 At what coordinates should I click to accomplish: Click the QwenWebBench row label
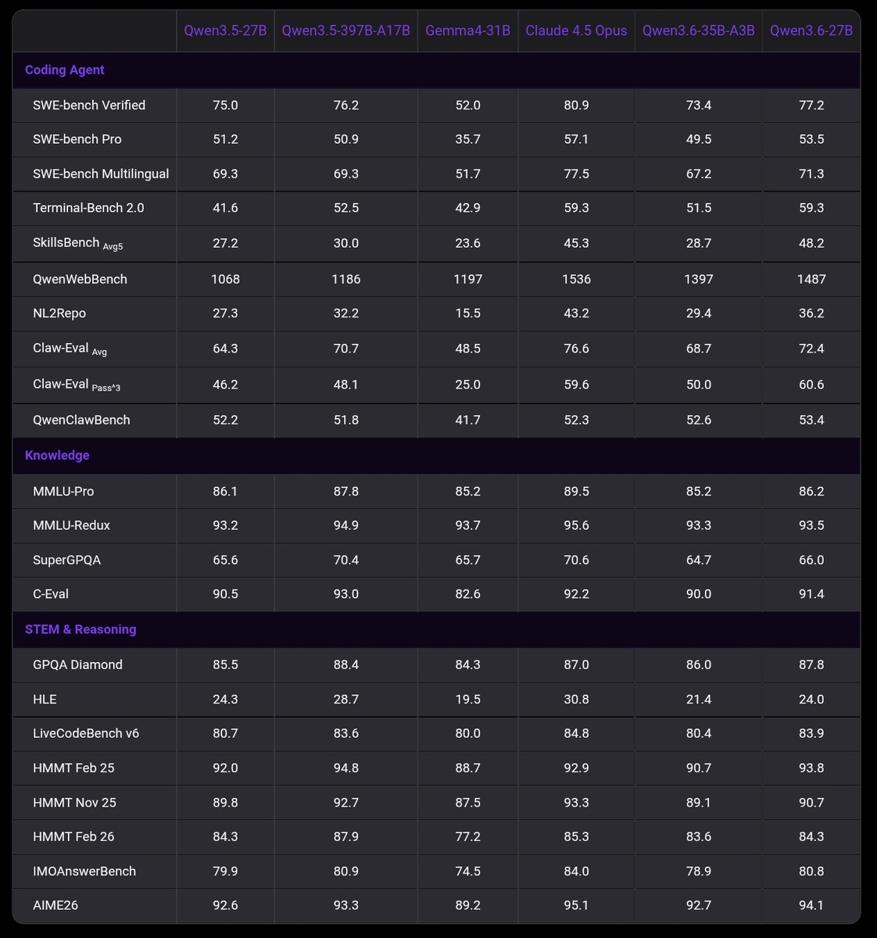80,279
